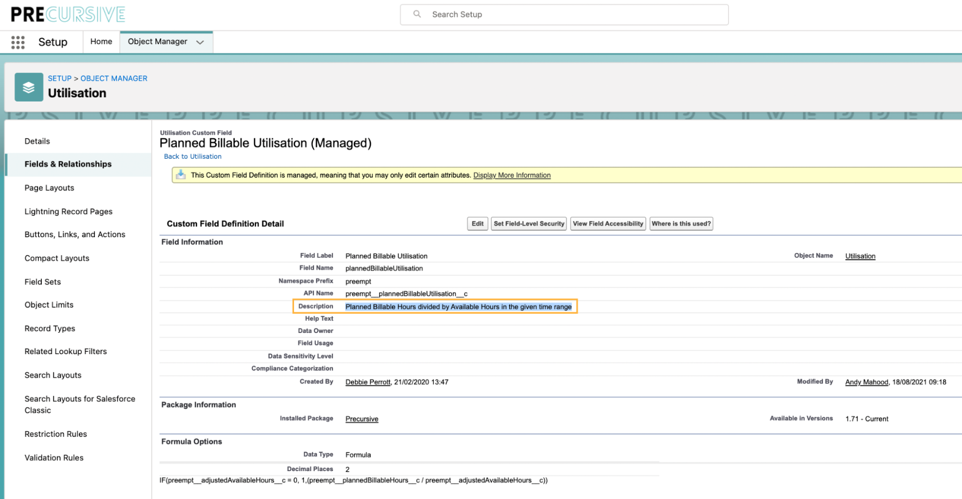Click the Utilisation object layers icon
This screenshot has width=962, height=499.
pyautogui.click(x=29, y=87)
